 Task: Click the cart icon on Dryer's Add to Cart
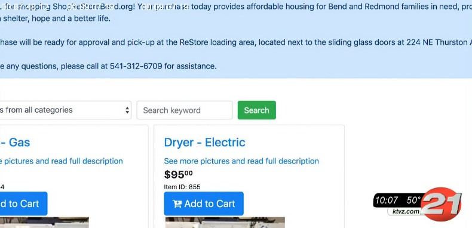coord(177,204)
